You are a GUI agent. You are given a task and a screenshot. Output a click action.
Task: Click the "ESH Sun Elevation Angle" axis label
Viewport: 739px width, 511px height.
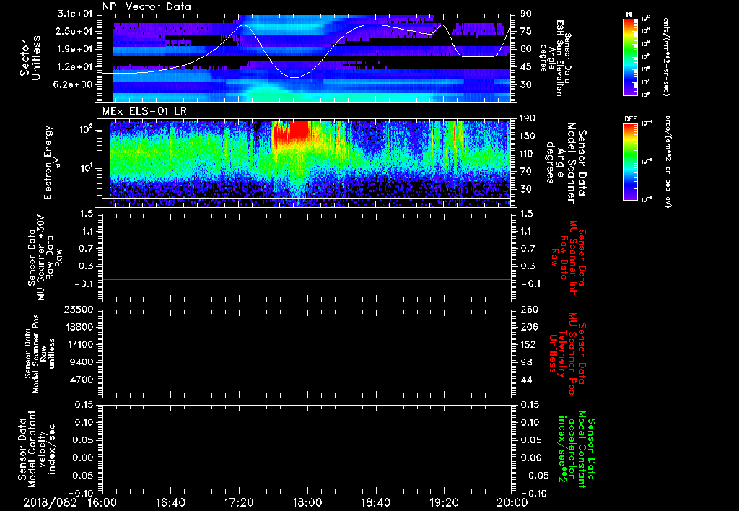pyautogui.click(x=555, y=58)
